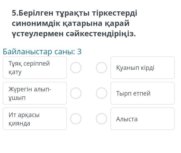
Task: Toggle the connector circle next to 'Алыста'
Action: coord(101,119)
